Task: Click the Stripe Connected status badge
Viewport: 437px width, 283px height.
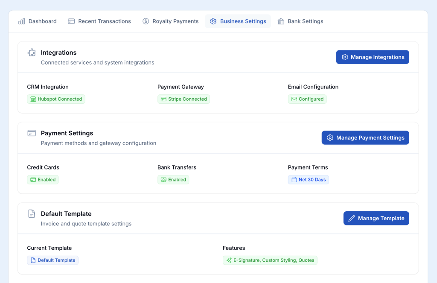Action: 184,99
